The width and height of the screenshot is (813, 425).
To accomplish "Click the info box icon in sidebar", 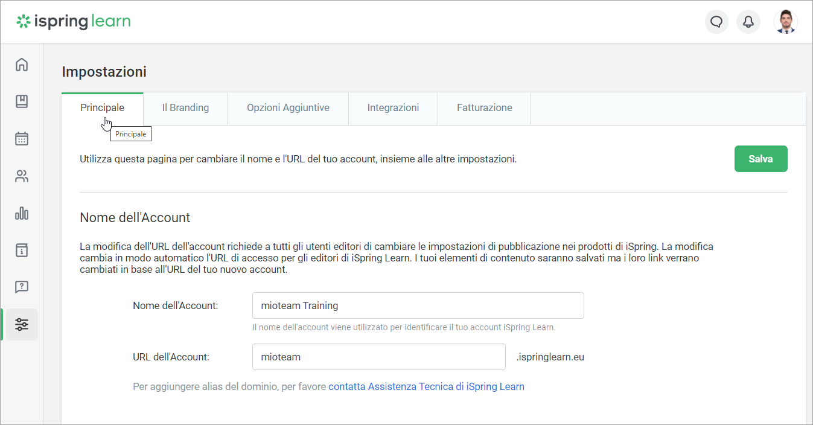I will click(22, 250).
